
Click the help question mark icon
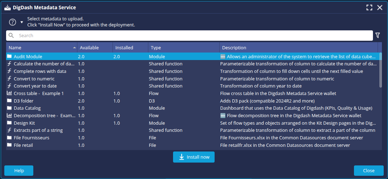point(13,22)
